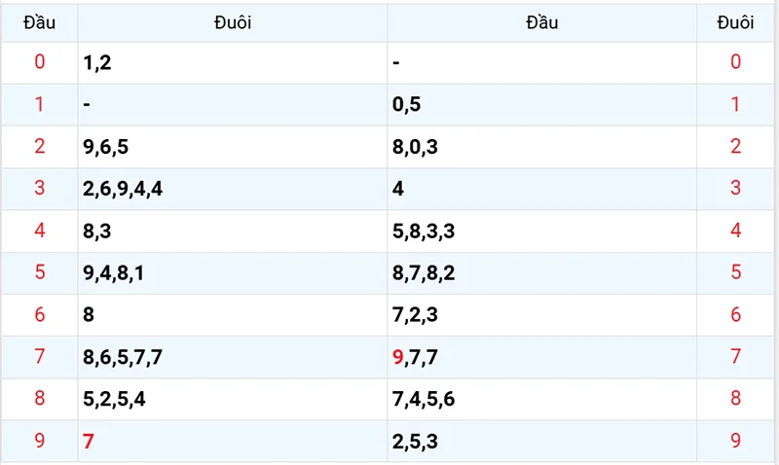
Task: Click the red 0 in the right index column
Action: (x=735, y=63)
